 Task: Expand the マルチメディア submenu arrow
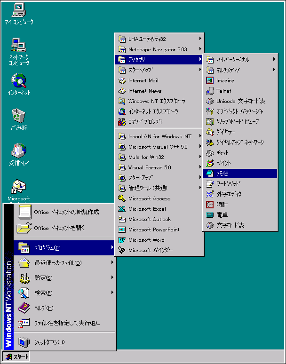[x=274, y=70]
